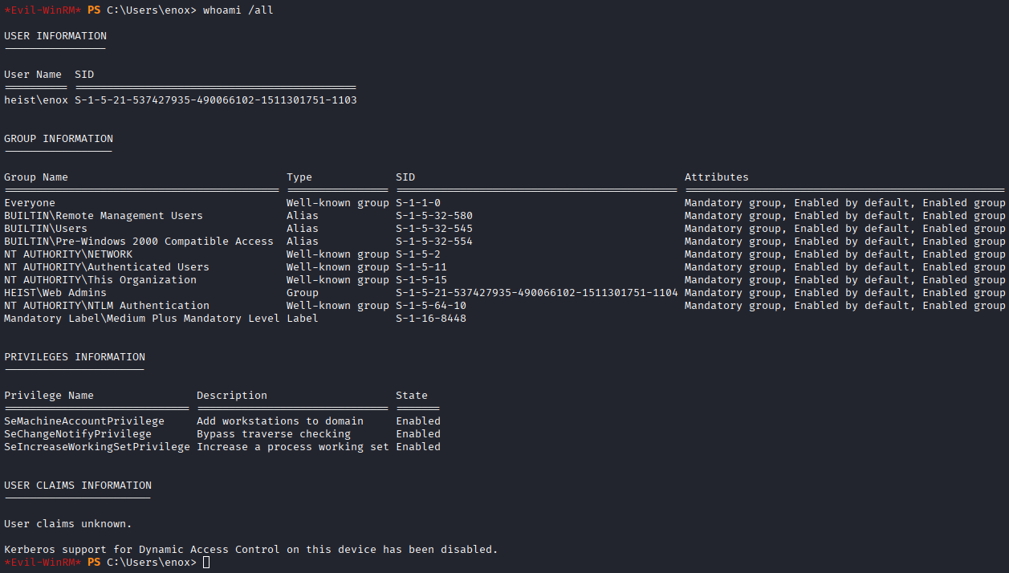Click the "Increase a process working set" description
The image size is (1009, 573).
tap(293, 447)
